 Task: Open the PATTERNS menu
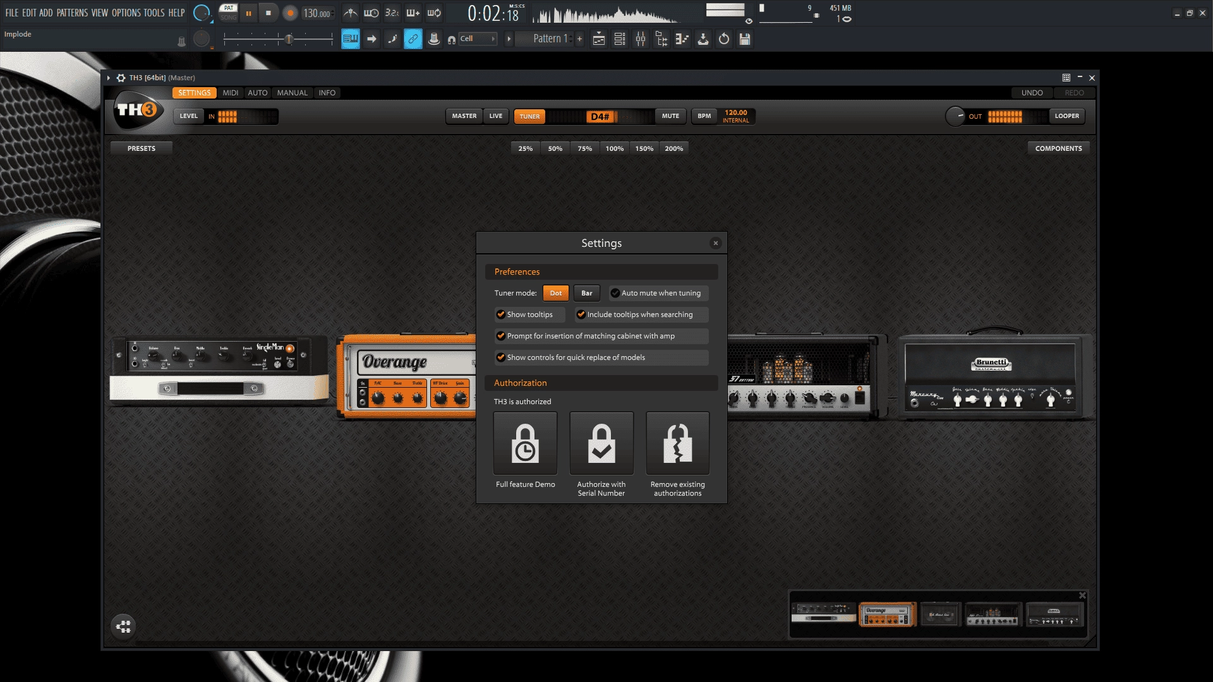coord(72,13)
